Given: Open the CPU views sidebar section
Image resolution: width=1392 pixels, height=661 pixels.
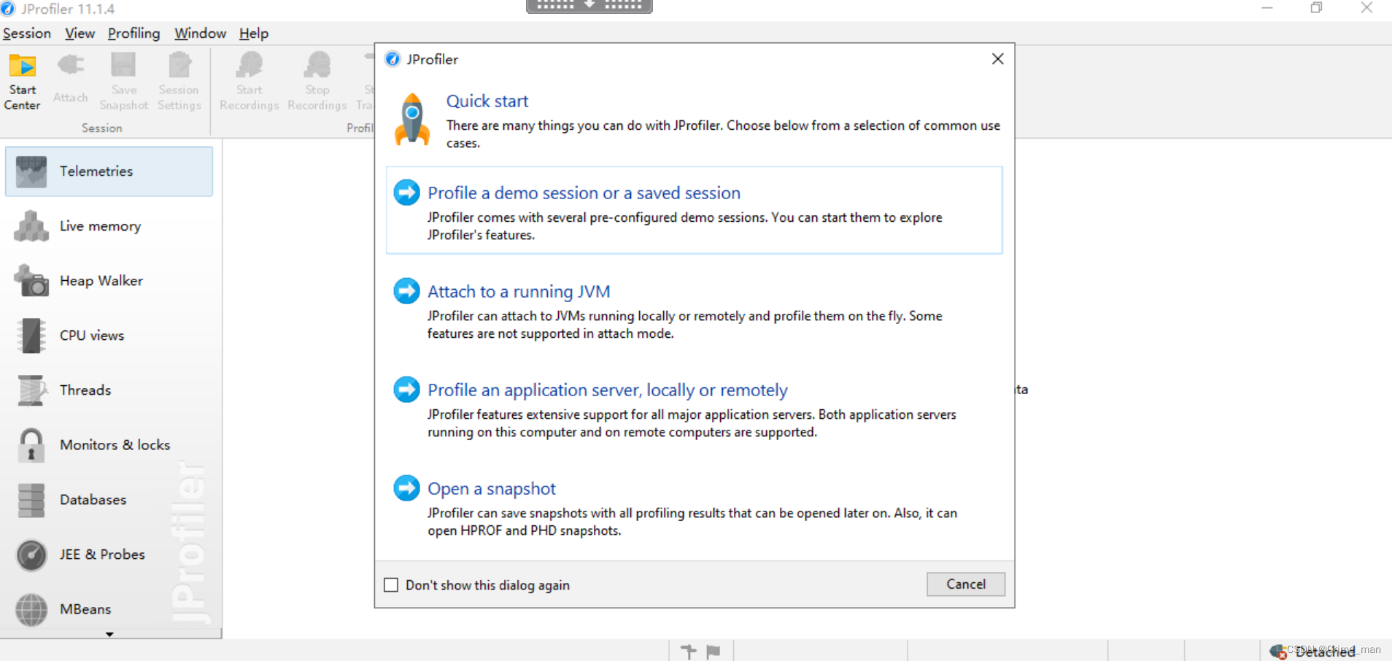Looking at the screenshot, I should 109,336.
